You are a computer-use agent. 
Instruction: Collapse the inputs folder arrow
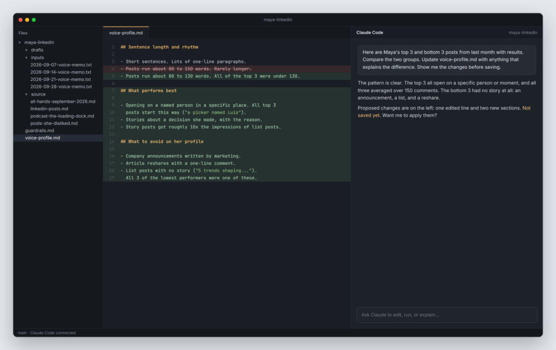pyautogui.click(x=26, y=57)
